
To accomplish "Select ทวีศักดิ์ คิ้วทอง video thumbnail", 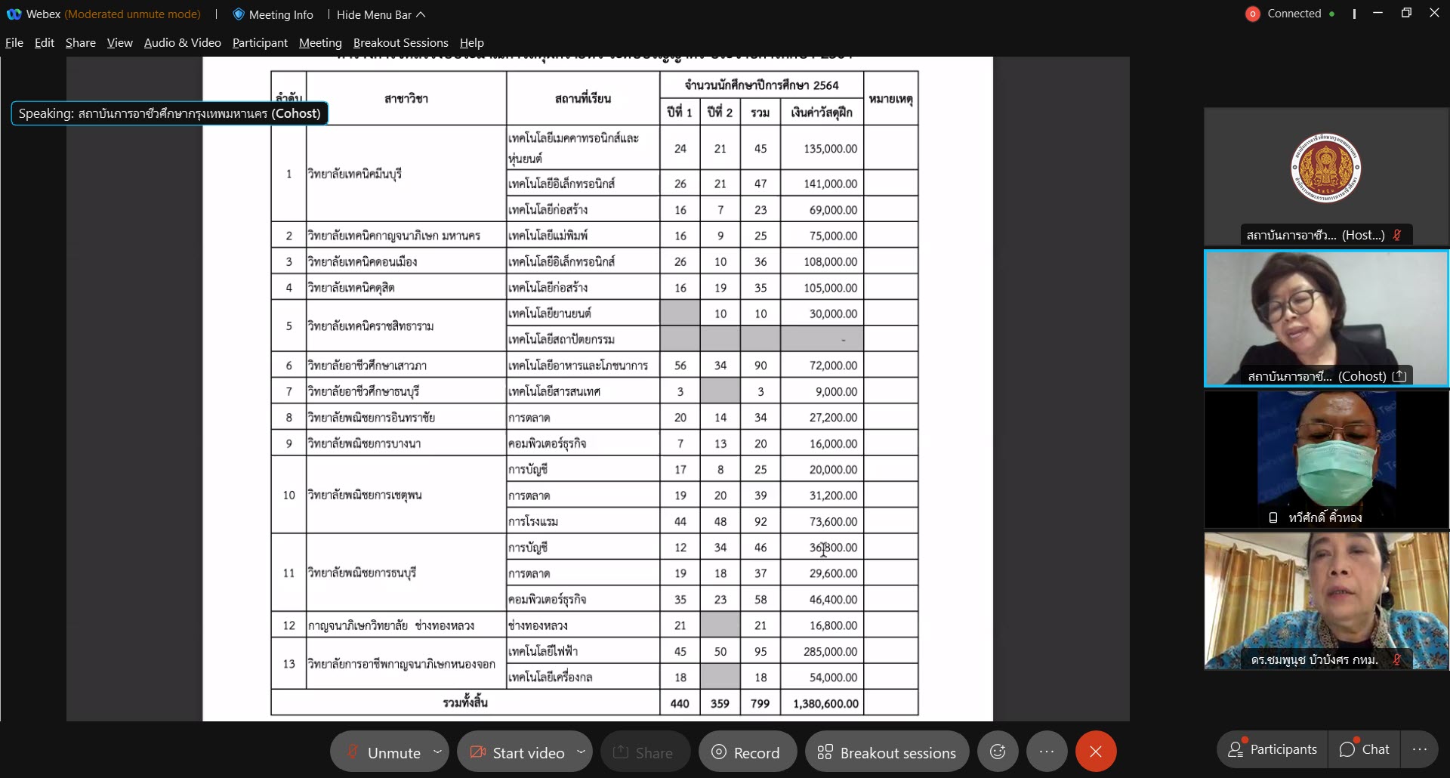I will (x=1326, y=459).
